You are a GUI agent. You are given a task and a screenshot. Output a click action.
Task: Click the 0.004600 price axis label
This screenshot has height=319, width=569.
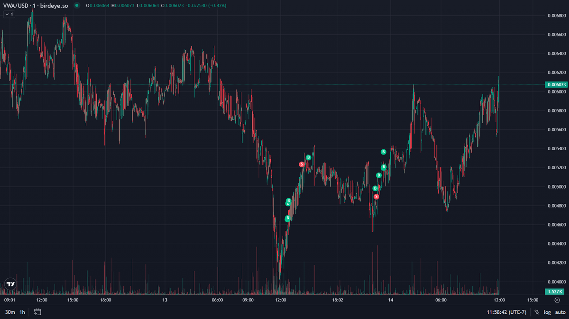click(x=557, y=224)
